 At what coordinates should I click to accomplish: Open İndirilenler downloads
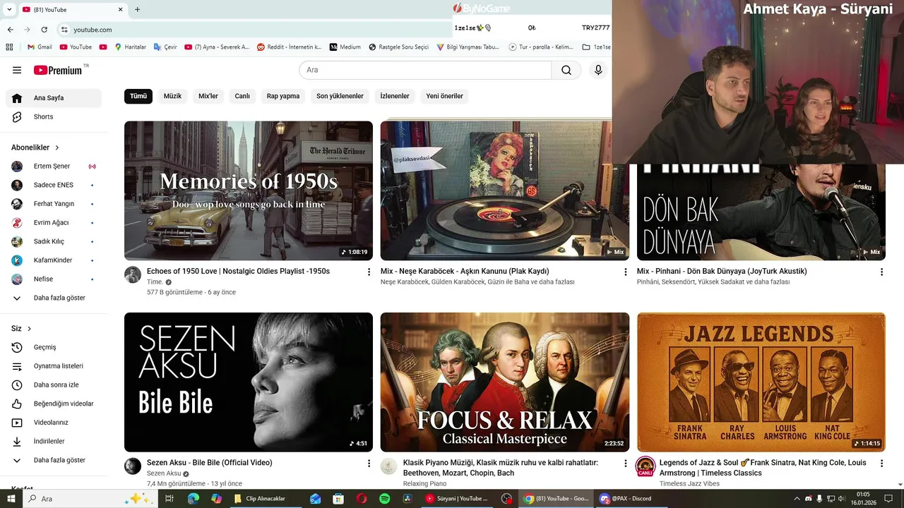pyautogui.click(x=54, y=441)
